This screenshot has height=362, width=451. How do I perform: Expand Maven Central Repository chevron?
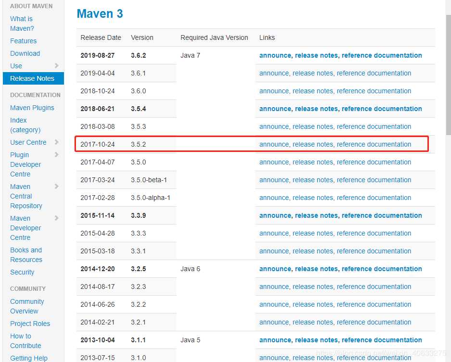[x=57, y=187]
